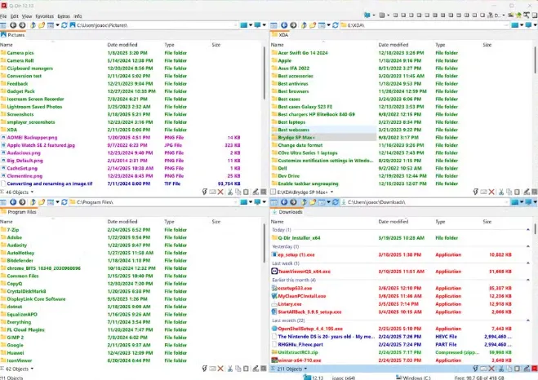Select the AutoHotkey folder in Program Files
Image resolution: width=538 pixels, height=380 pixels.
pyautogui.click(x=20, y=253)
